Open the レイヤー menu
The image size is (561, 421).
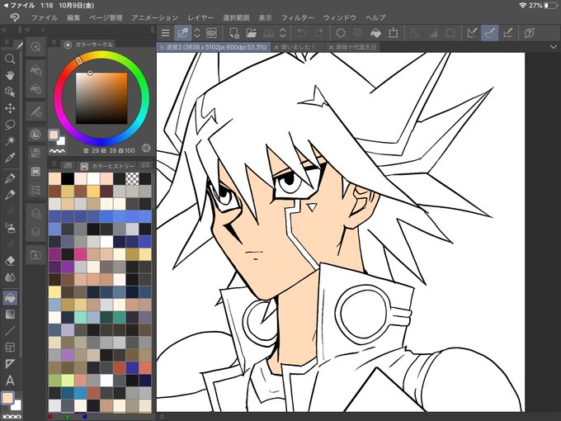(200, 17)
